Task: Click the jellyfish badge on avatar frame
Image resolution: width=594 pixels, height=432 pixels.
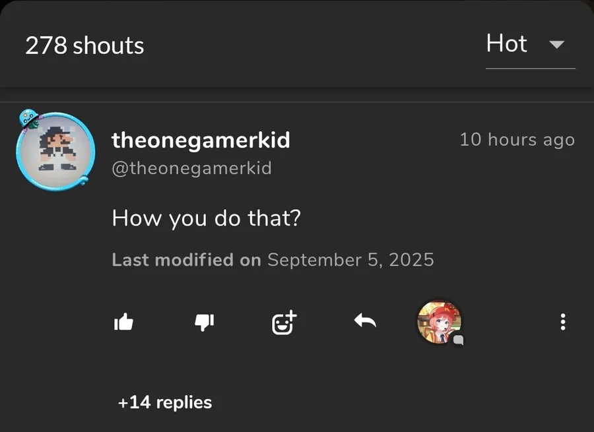Action: click(29, 119)
